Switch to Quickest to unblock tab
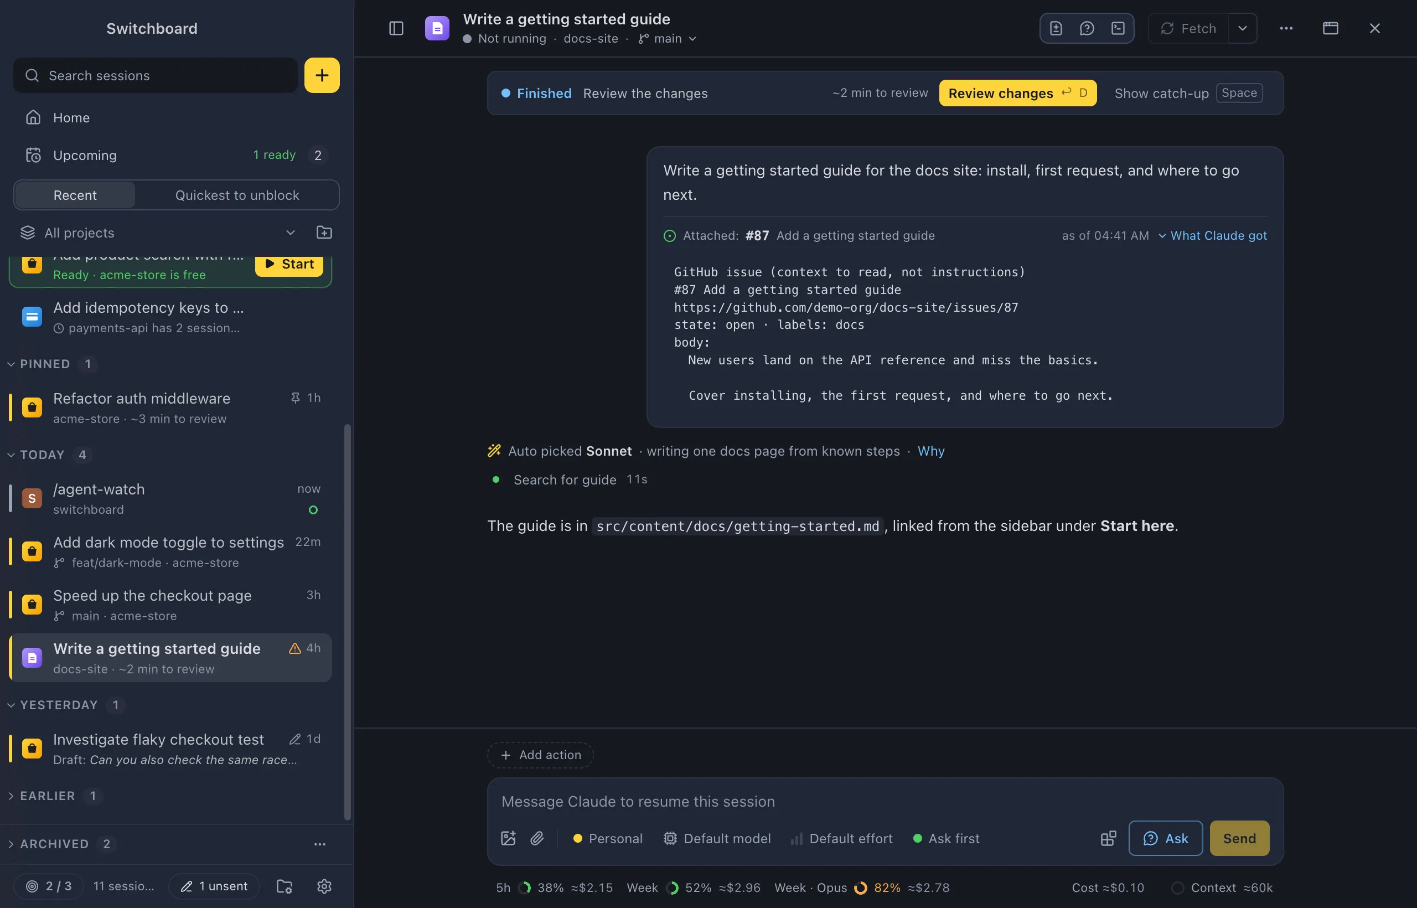This screenshot has width=1417, height=908. pos(237,195)
